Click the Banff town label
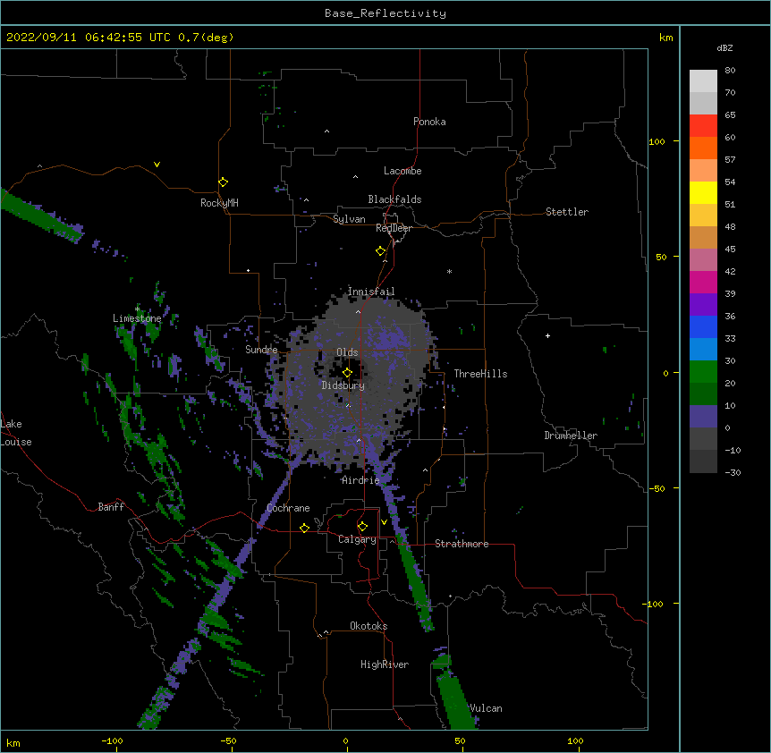771x753 pixels. 111,507
